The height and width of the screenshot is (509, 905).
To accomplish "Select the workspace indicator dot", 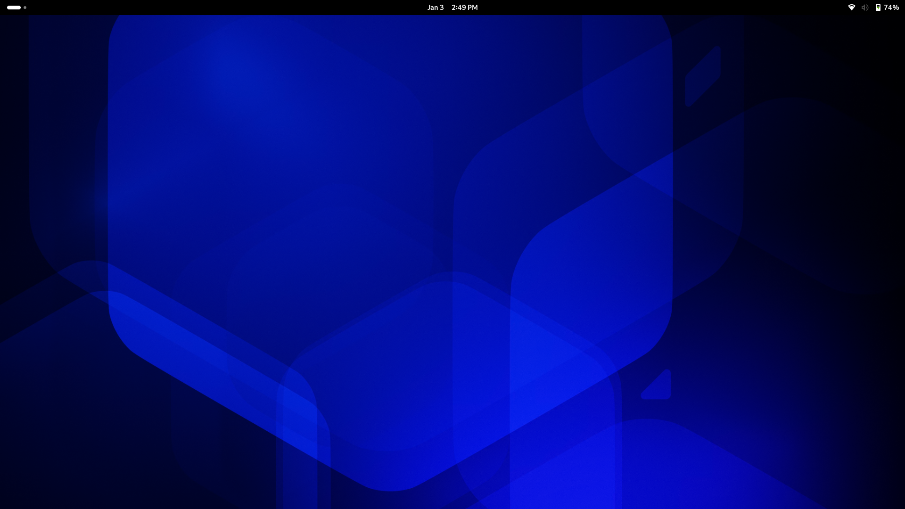I will coord(25,8).
